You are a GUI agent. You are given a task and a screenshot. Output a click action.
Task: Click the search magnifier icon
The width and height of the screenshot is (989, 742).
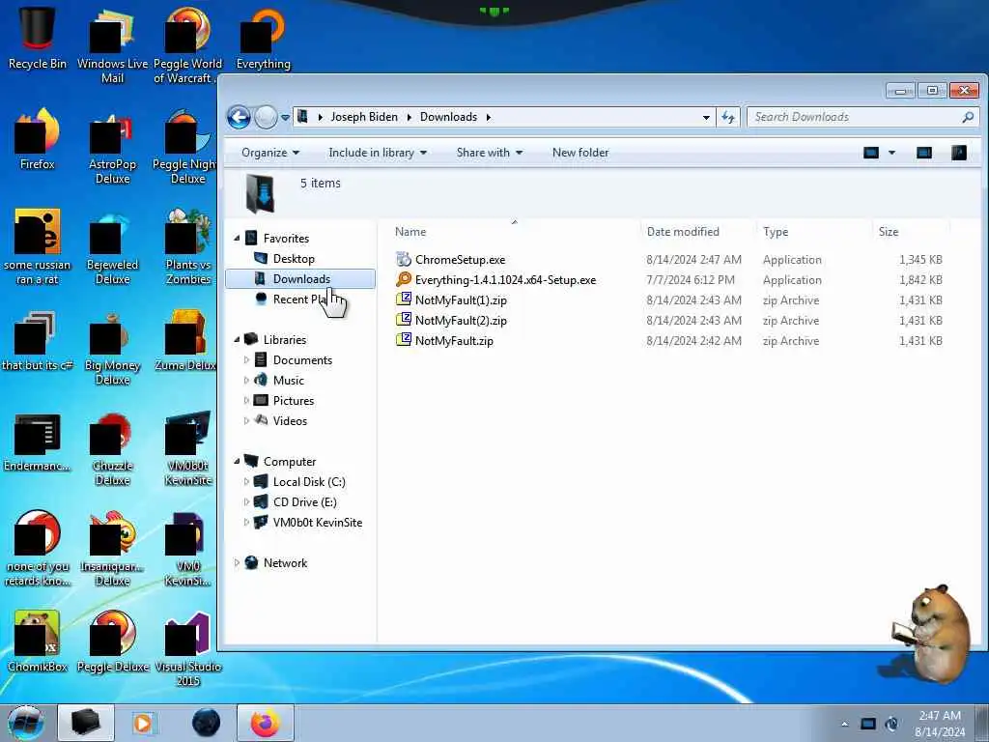[968, 117]
